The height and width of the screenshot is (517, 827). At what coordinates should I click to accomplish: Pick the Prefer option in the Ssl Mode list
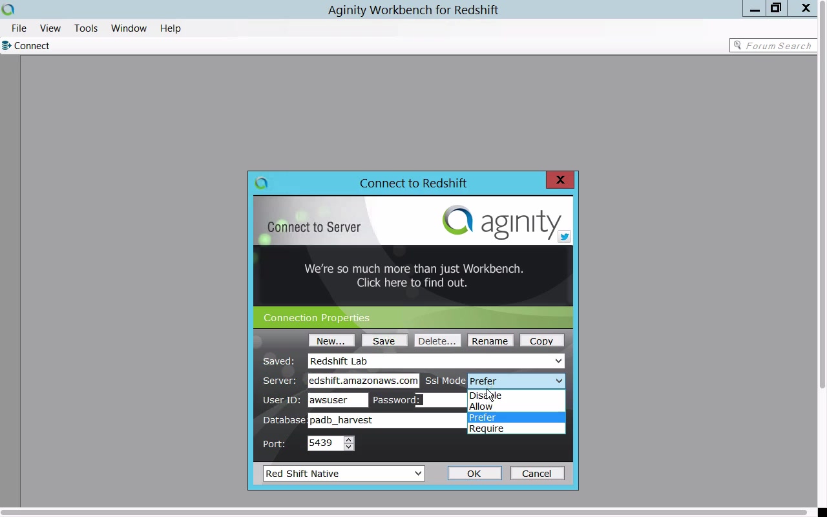pos(516,417)
